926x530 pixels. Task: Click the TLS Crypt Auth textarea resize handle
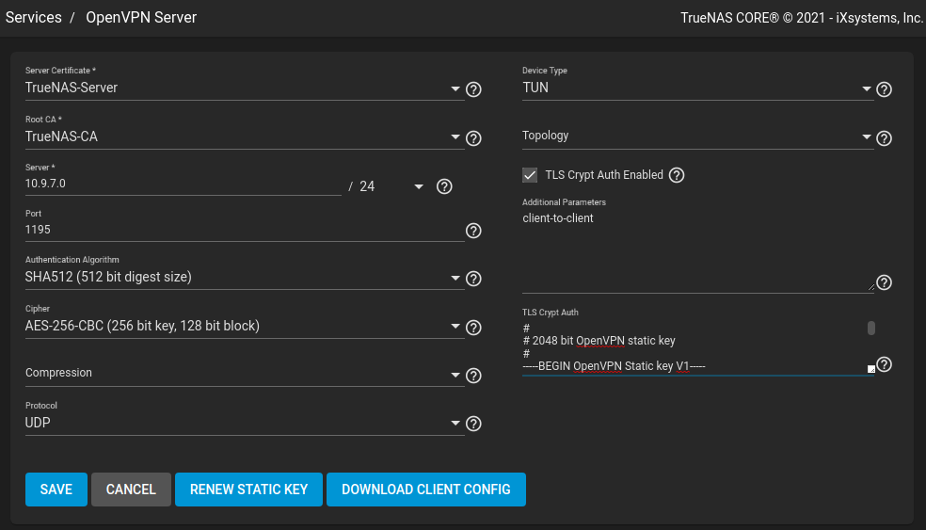[x=871, y=369]
